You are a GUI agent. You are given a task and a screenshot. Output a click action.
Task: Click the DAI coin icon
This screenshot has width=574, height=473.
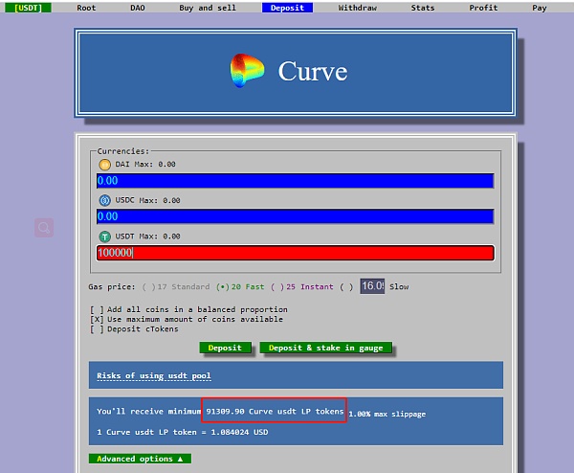click(104, 165)
